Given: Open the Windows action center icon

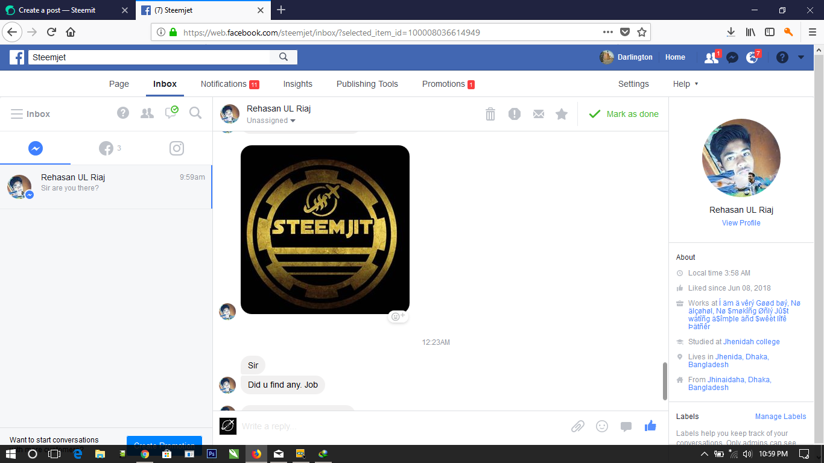Looking at the screenshot, I should point(803,454).
